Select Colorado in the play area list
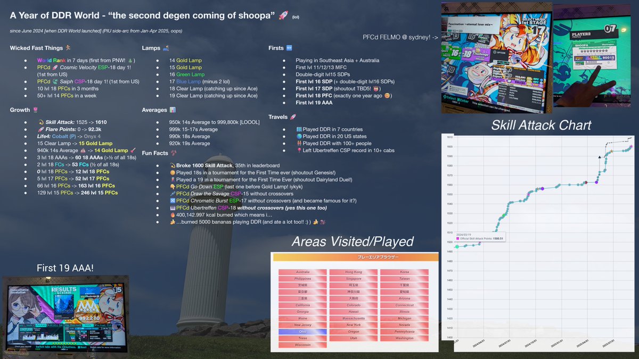 tap(354, 305)
